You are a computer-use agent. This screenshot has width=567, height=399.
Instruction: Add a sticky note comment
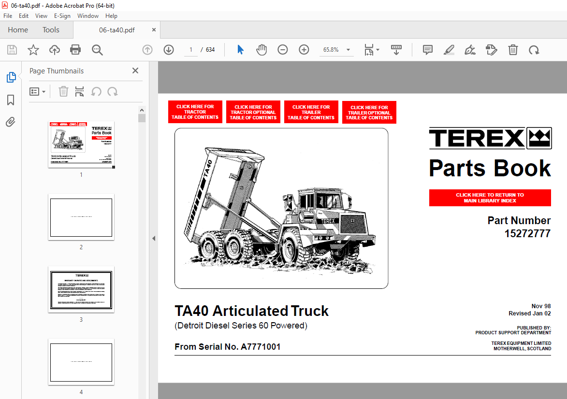[x=428, y=50]
